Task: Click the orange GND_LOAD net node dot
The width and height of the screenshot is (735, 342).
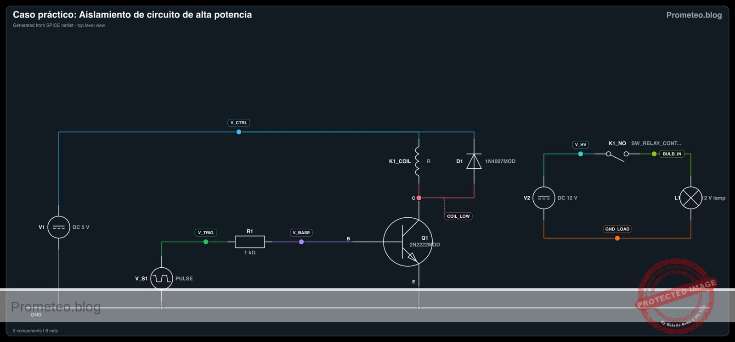Action: [x=617, y=238]
